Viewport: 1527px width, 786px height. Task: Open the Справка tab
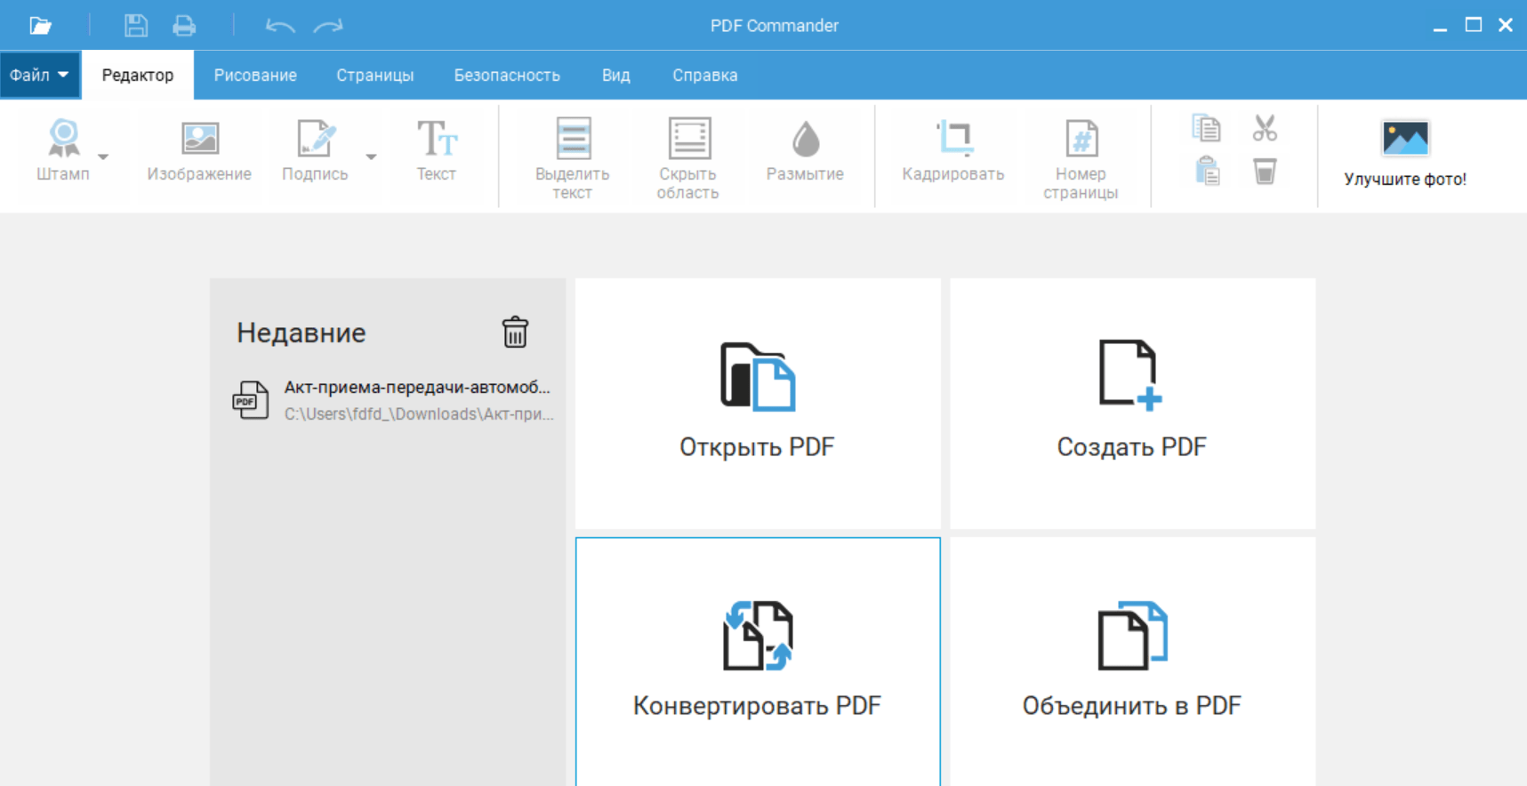(x=705, y=75)
